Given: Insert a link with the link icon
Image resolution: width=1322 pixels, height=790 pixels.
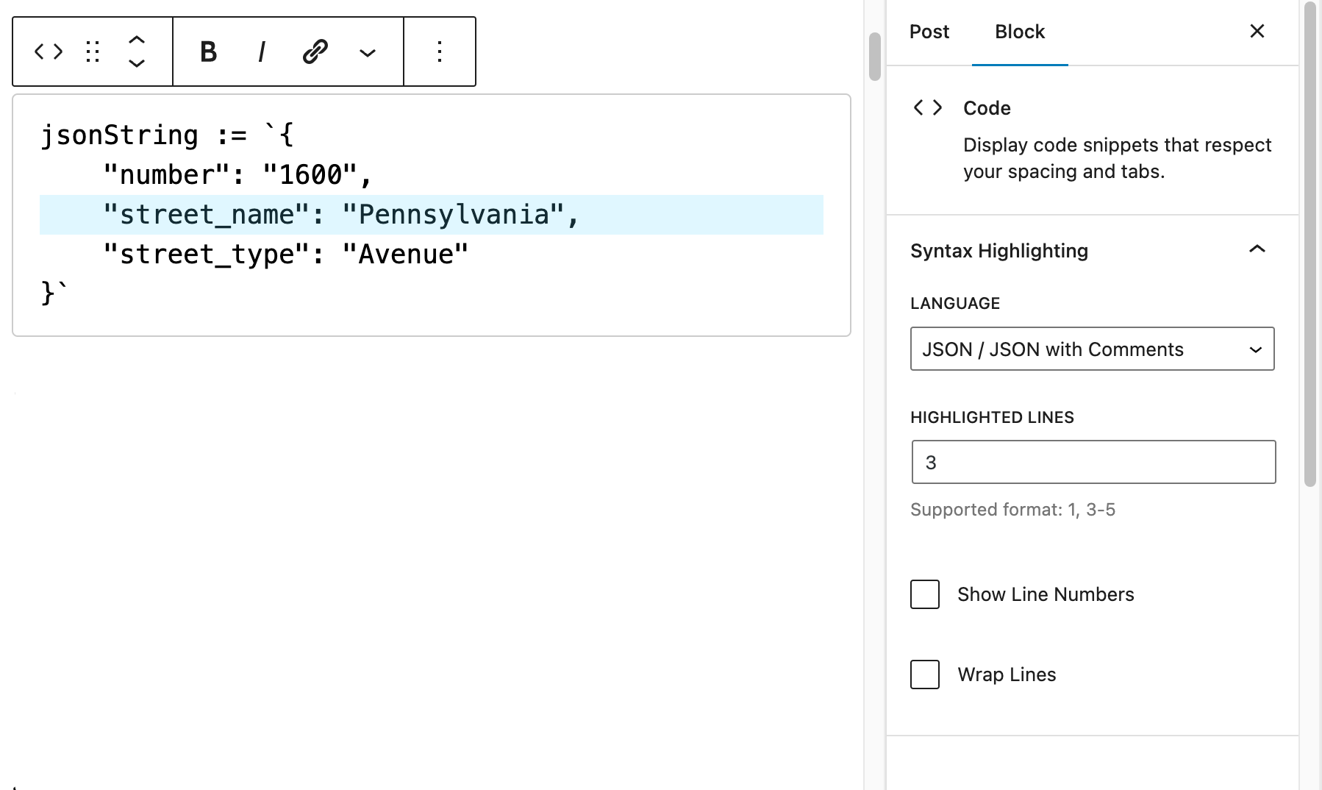Looking at the screenshot, I should point(315,51).
